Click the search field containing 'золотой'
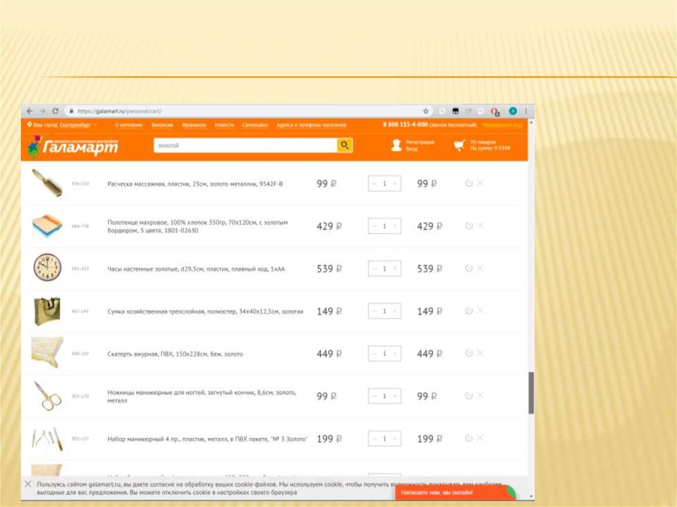Viewport: 677px width, 507px height. pyautogui.click(x=245, y=145)
